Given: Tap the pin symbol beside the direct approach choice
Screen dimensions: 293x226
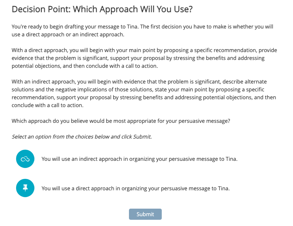Looking at the screenshot, I should 25,188.
